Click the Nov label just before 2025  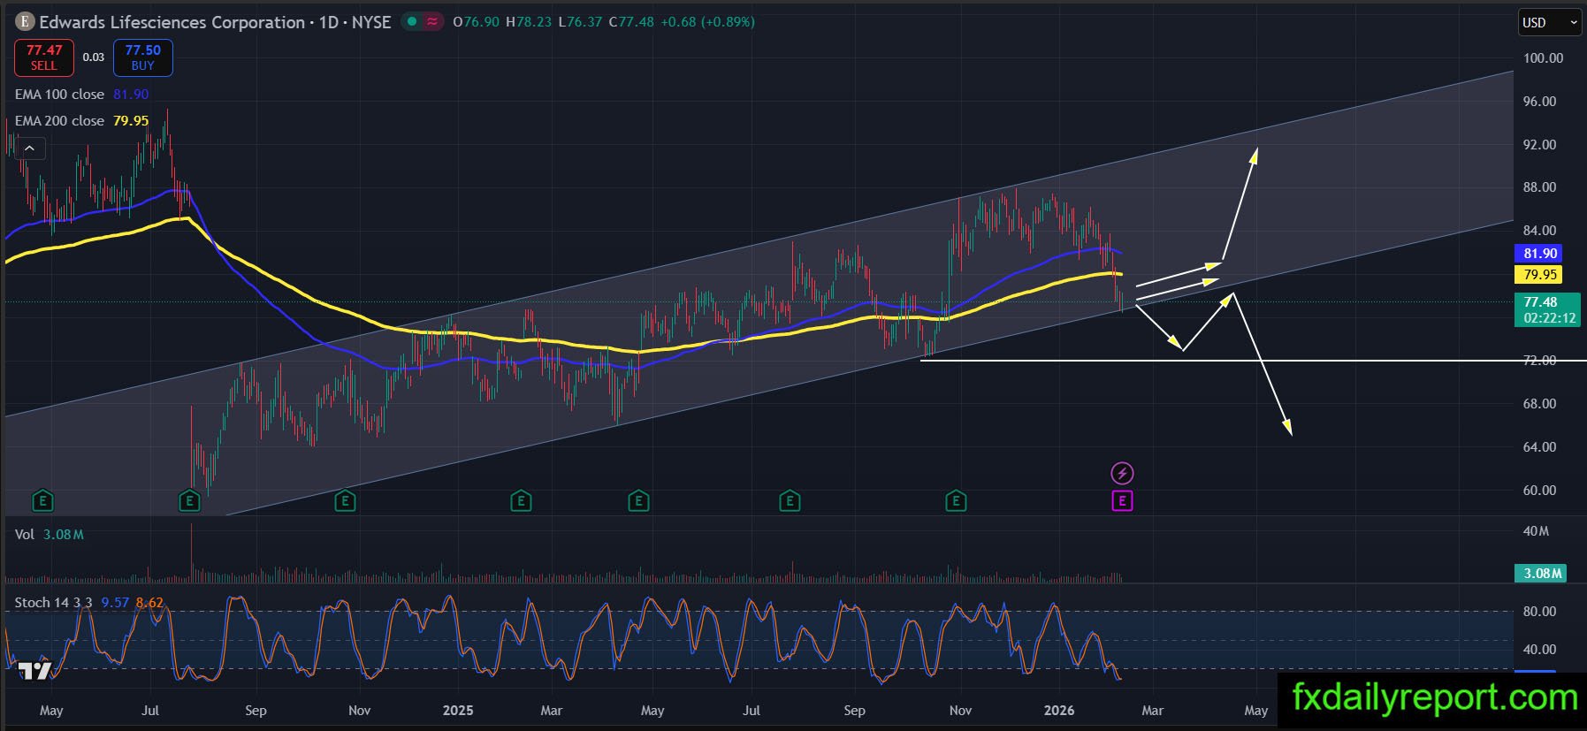coord(359,711)
